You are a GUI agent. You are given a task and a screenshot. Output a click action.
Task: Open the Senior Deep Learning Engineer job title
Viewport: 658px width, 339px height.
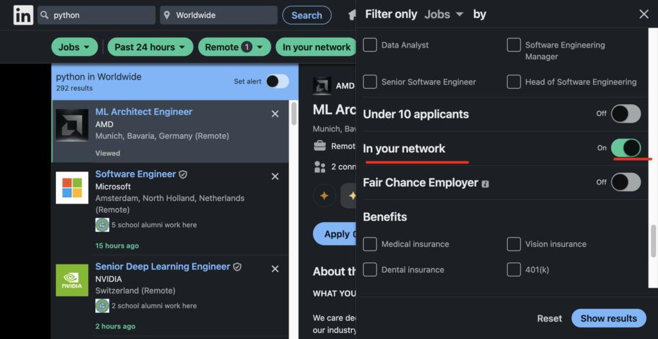pyautogui.click(x=163, y=266)
